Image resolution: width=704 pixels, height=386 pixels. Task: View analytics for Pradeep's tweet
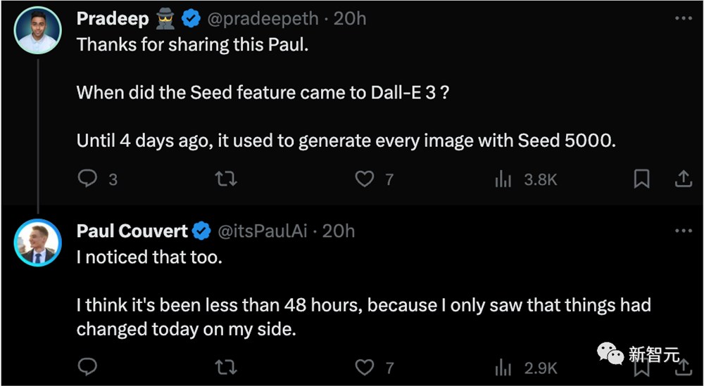pyautogui.click(x=503, y=179)
